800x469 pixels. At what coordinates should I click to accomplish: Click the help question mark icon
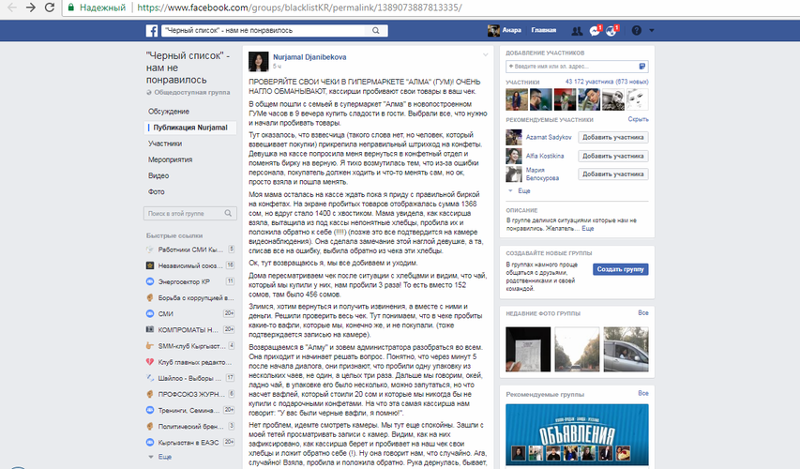(x=638, y=31)
